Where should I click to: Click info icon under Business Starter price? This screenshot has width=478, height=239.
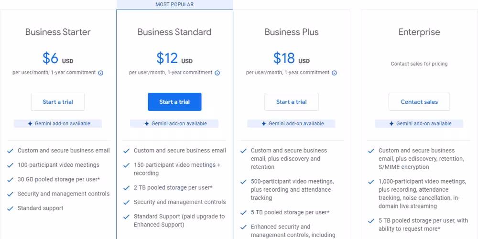(x=100, y=73)
